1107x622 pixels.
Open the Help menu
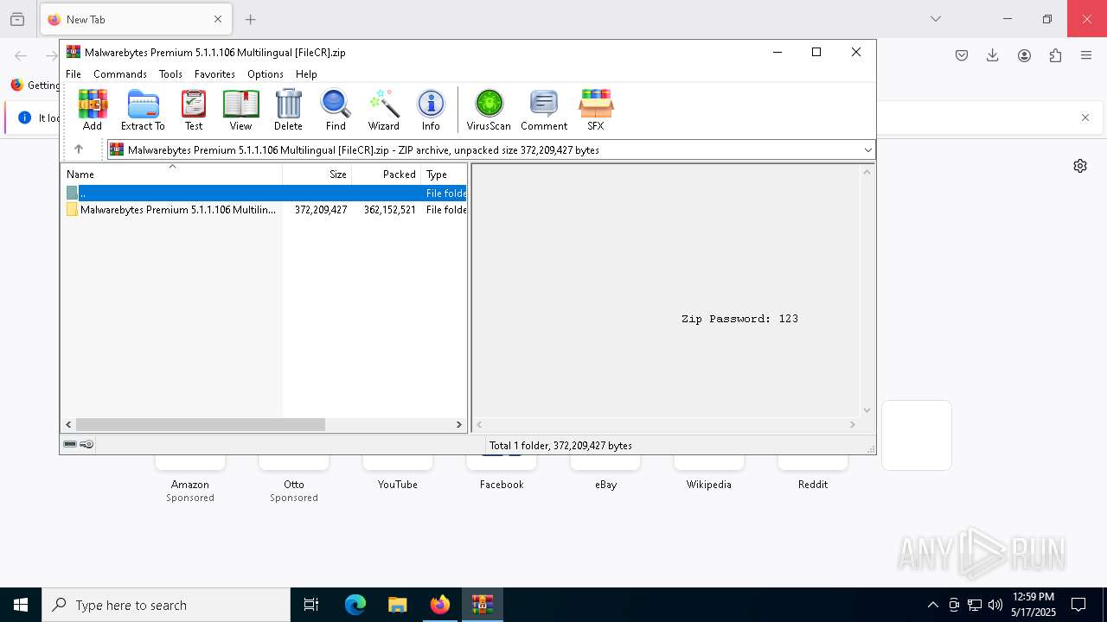pos(306,74)
